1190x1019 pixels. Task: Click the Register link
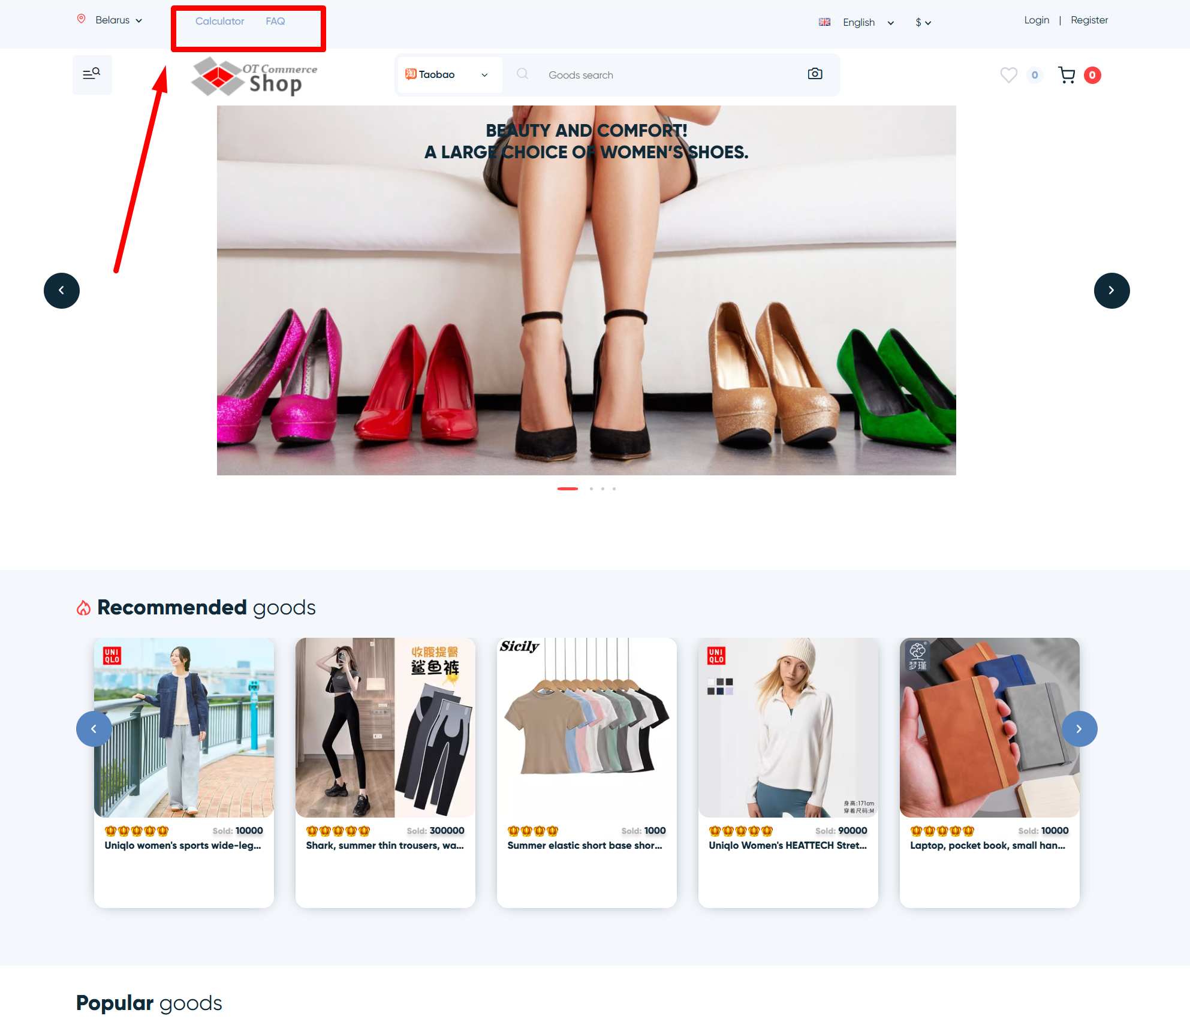1089,20
